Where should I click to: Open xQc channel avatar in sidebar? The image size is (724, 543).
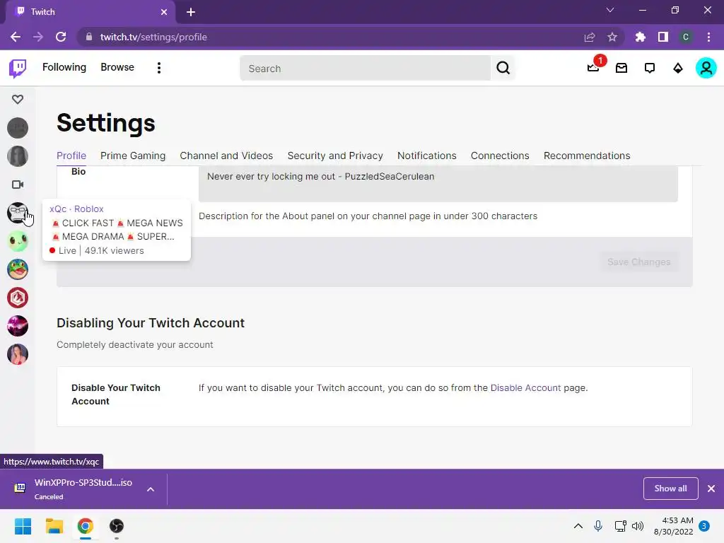point(18,213)
